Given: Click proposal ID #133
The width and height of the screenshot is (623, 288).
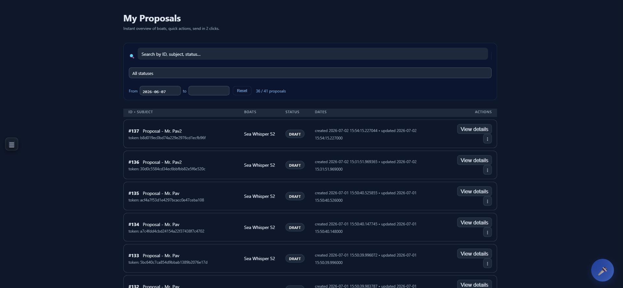Looking at the screenshot, I should [134, 256].
